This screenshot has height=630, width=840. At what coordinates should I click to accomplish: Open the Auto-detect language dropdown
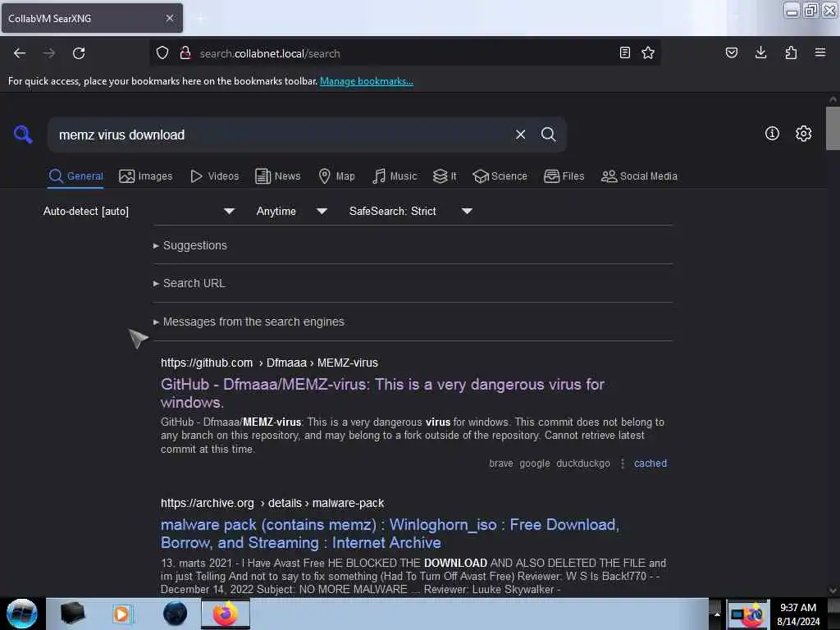[139, 211]
